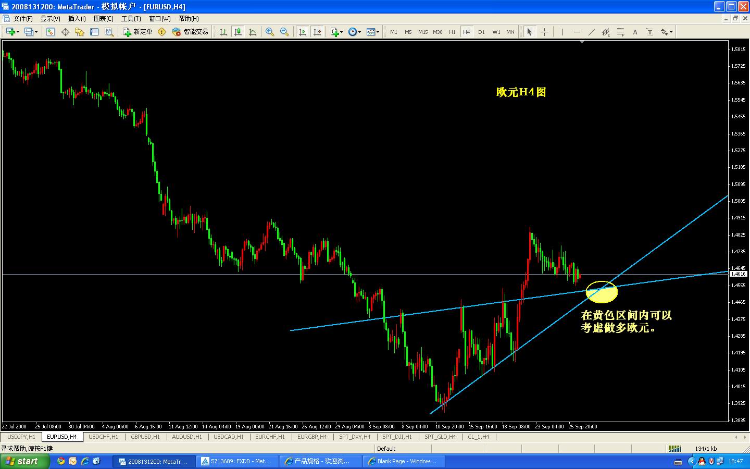This screenshot has width=750, height=469.
Task: Zoom out on the chart
Action: (x=284, y=32)
